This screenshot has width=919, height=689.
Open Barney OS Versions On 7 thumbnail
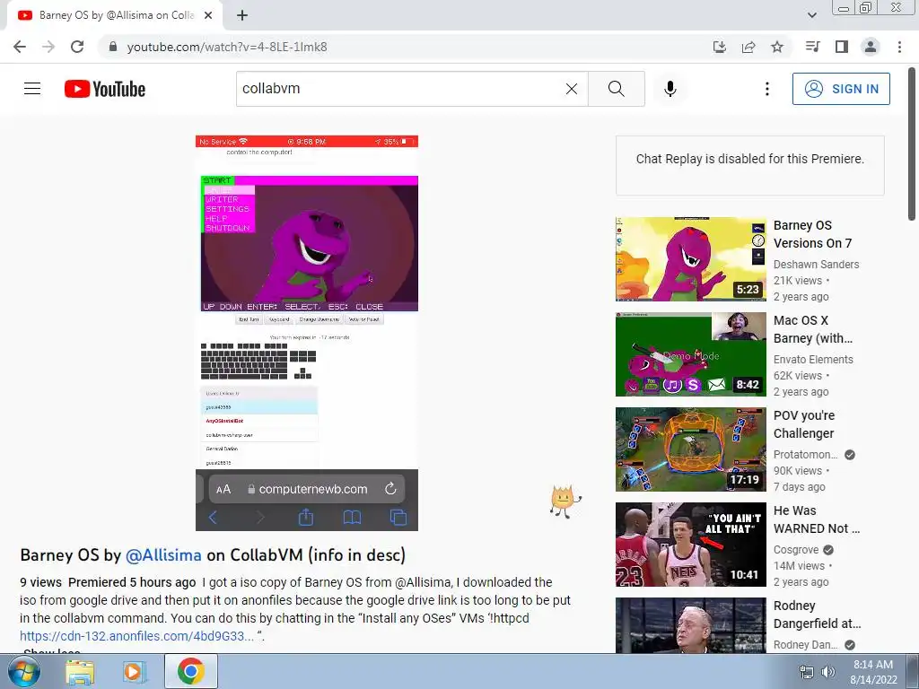pyautogui.click(x=690, y=259)
